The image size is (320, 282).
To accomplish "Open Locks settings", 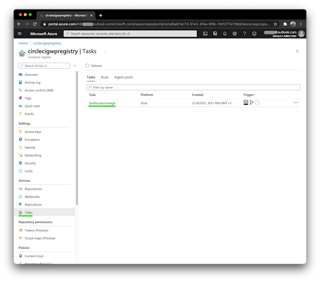I will pos(29,171).
